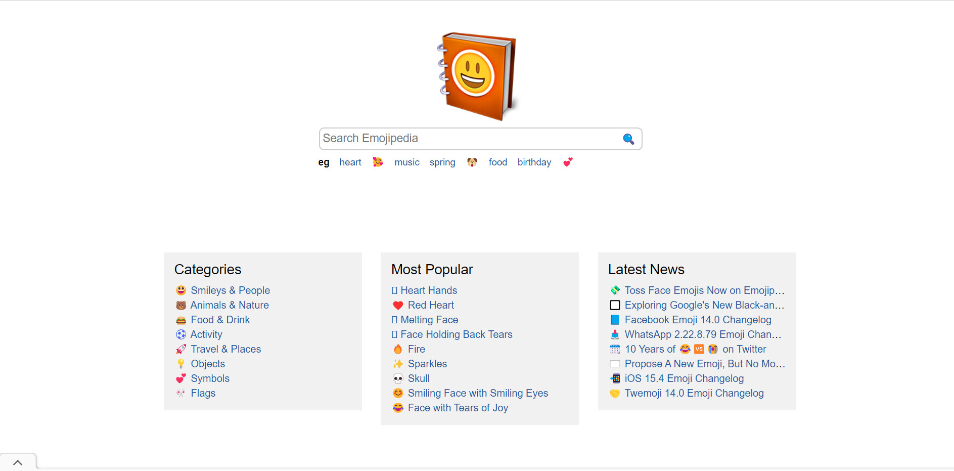The height and width of the screenshot is (471, 954).
Task: Open the music search suggestion
Action: coord(407,162)
